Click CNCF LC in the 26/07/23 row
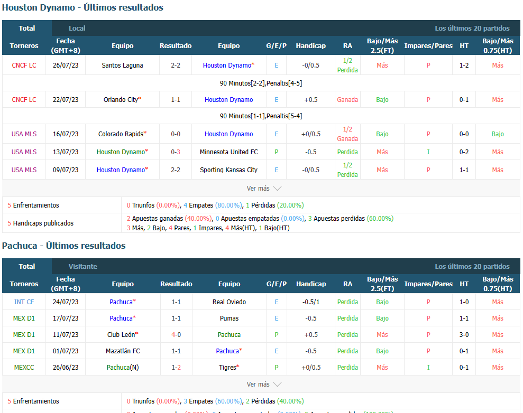Viewport: 523px width, 413px height. tap(24, 65)
